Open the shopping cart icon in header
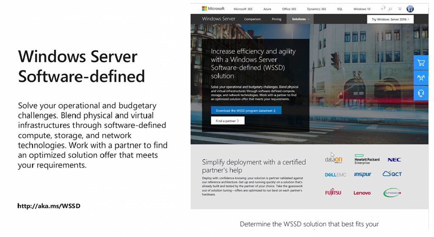Image resolution: width=434 pixels, height=237 pixels. pos(400,9)
